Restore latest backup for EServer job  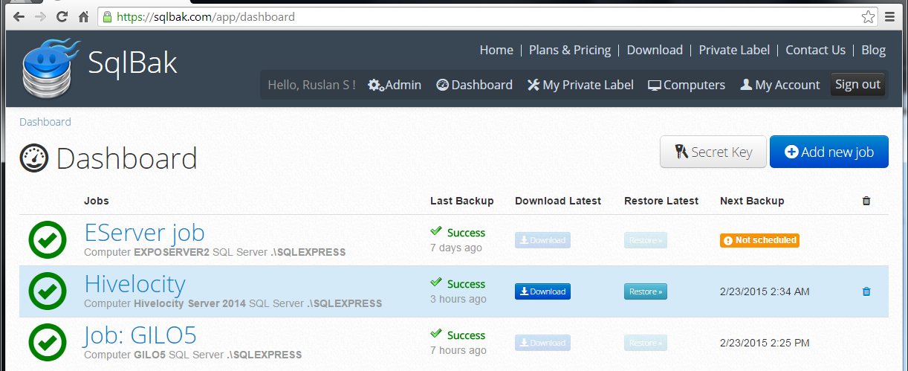646,240
